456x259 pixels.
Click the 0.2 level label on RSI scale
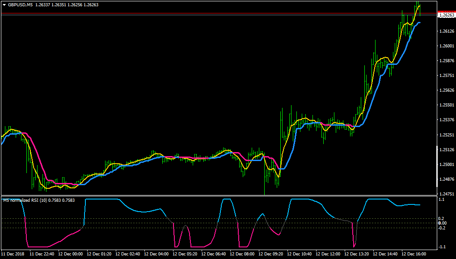point(441,219)
